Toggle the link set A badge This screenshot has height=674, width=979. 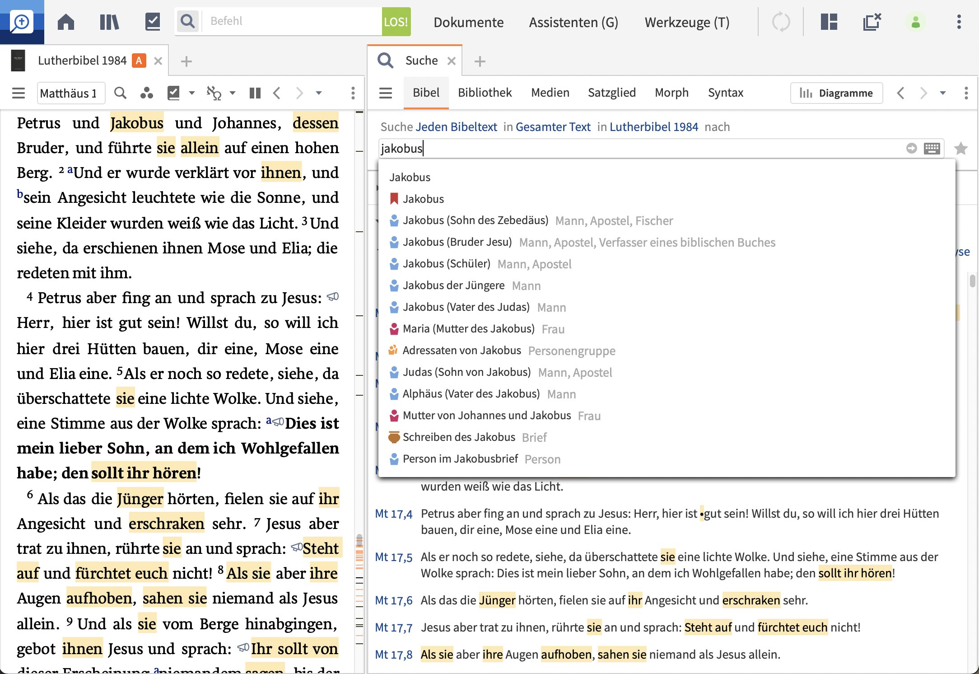(139, 61)
